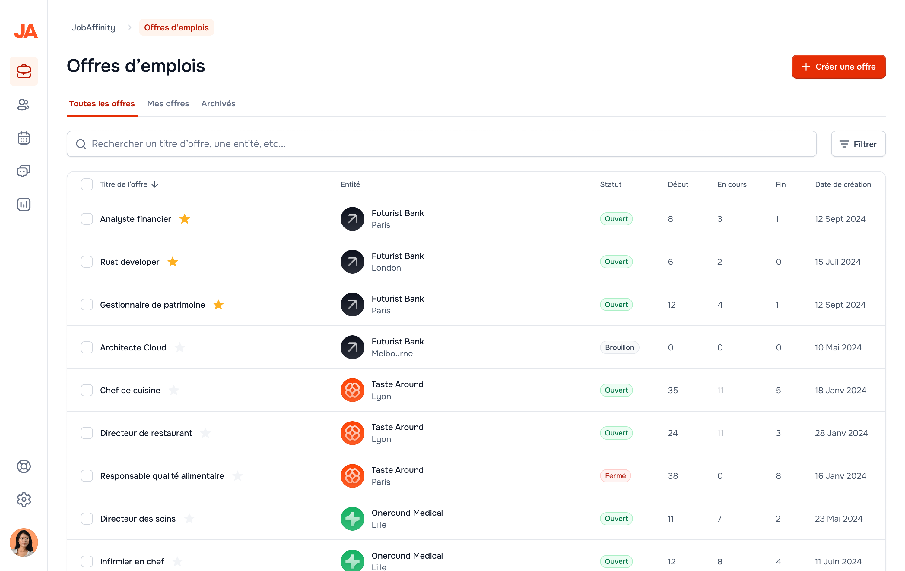
Task: Tick the select-all header checkbox
Action: pyautogui.click(x=87, y=184)
